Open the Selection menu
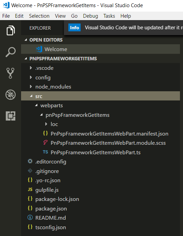Viewport: 183px width, 236px height. point(39,16)
